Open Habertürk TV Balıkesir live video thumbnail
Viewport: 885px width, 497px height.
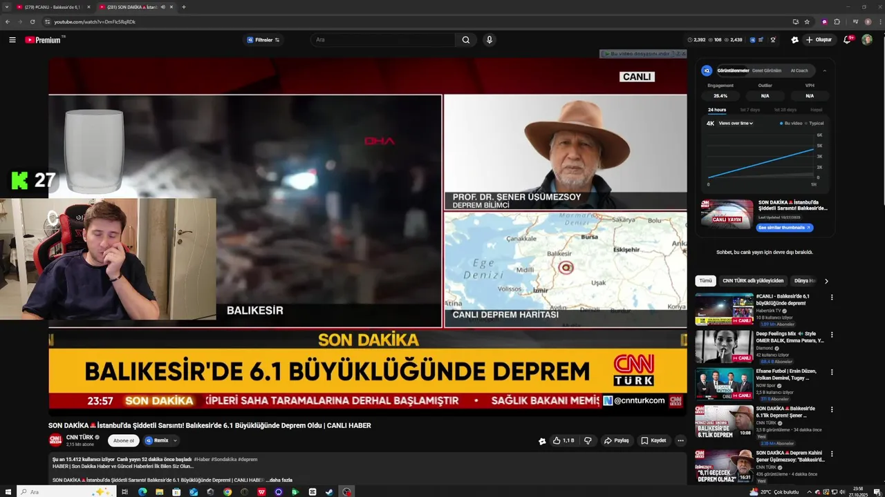pyautogui.click(x=724, y=309)
